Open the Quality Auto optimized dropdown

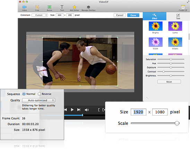coord(38,100)
